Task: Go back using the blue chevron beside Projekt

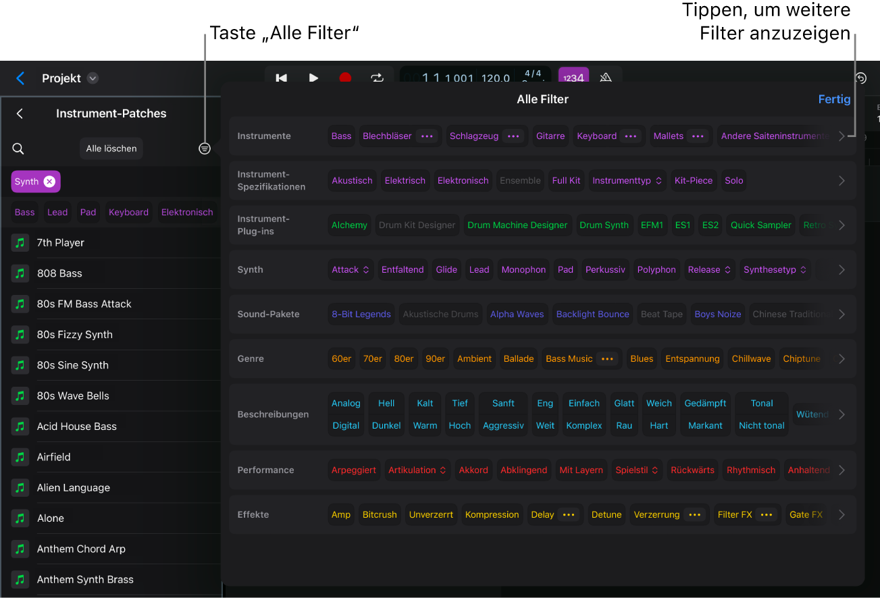Action: 20,78
